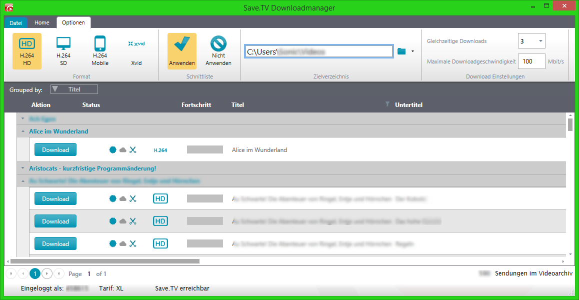
Task: Switch to the Home tab
Action: point(42,22)
